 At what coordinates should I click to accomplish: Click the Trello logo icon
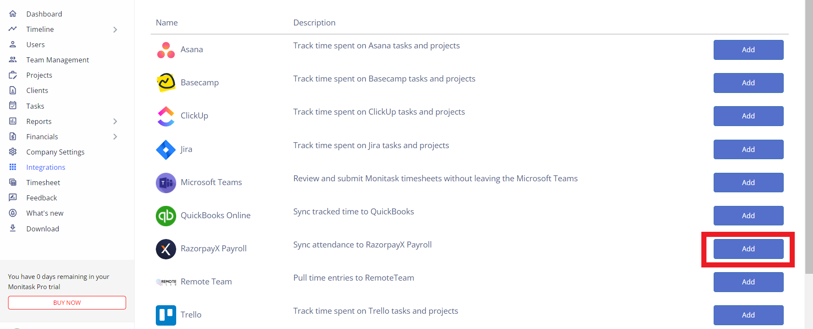[x=166, y=315]
